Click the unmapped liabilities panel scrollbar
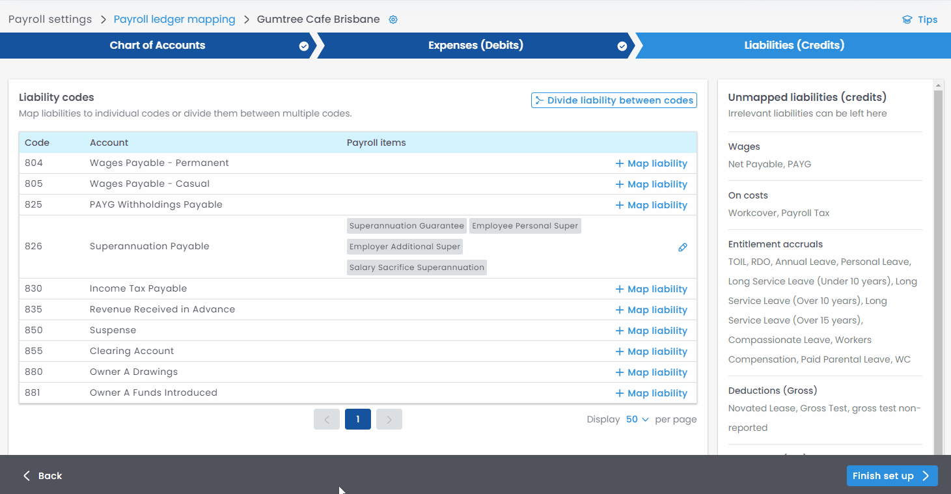951x494 pixels. click(938, 260)
